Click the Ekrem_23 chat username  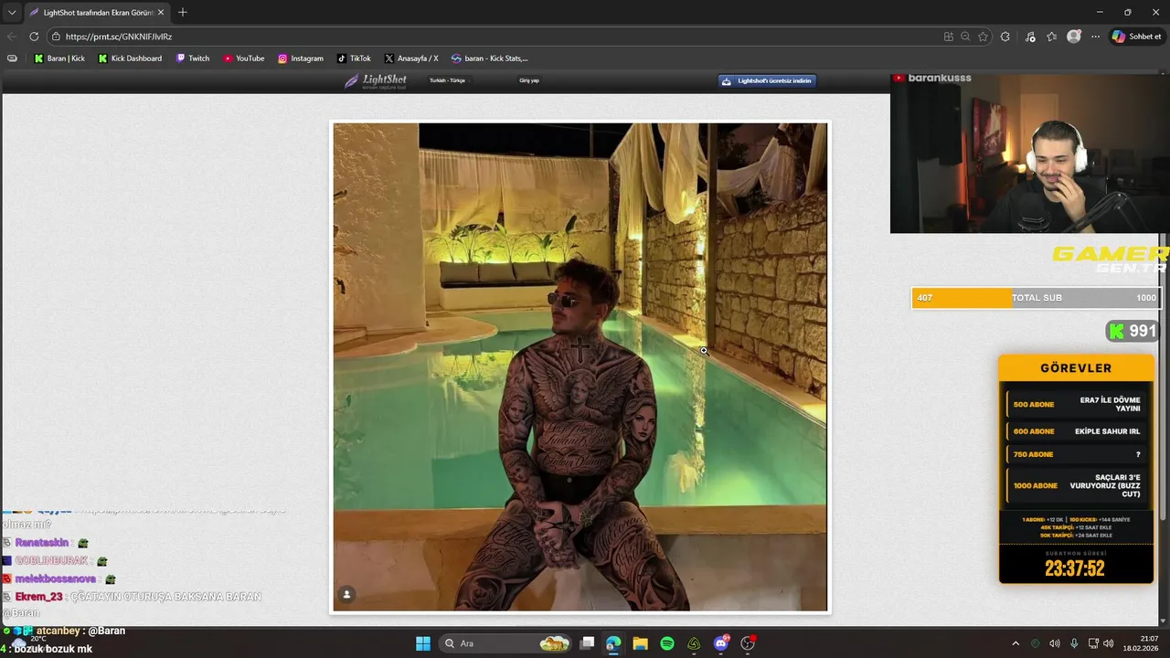click(38, 597)
